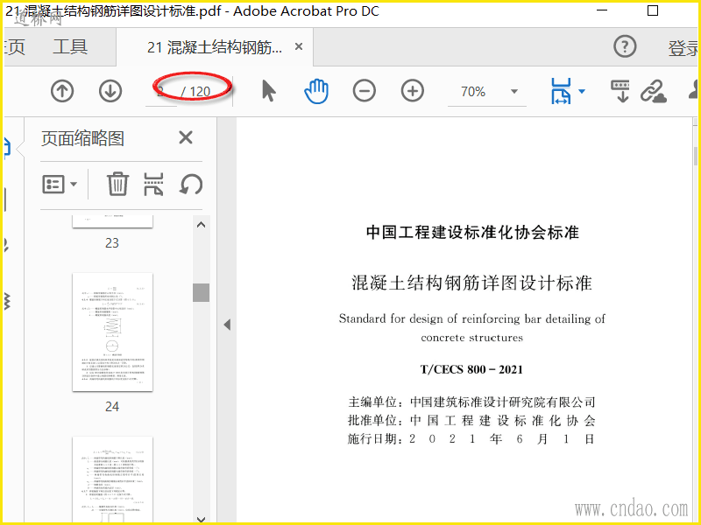This screenshot has height=525, width=701.
Task: Click the scrolling mode toolbar icon
Action: tap(620, 91)
